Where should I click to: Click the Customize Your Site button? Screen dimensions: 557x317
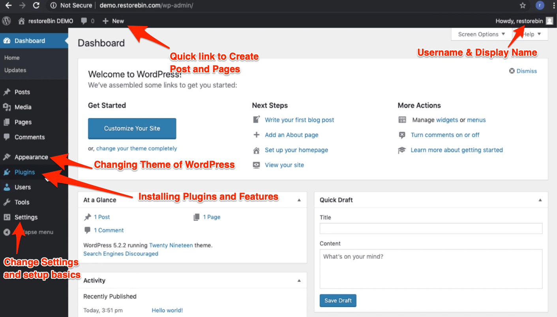(132, 128)
